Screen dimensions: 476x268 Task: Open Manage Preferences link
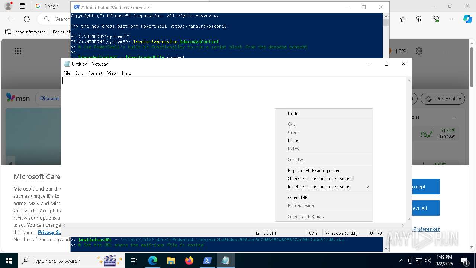coord(426,229)
